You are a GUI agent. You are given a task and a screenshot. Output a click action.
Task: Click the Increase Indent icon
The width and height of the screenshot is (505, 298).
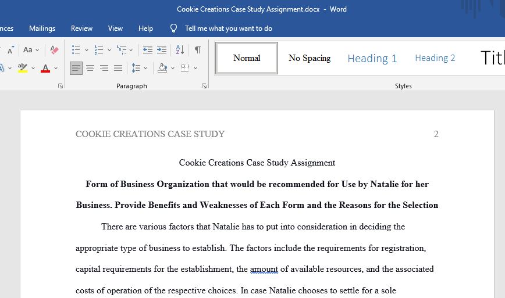pos(162,50)
